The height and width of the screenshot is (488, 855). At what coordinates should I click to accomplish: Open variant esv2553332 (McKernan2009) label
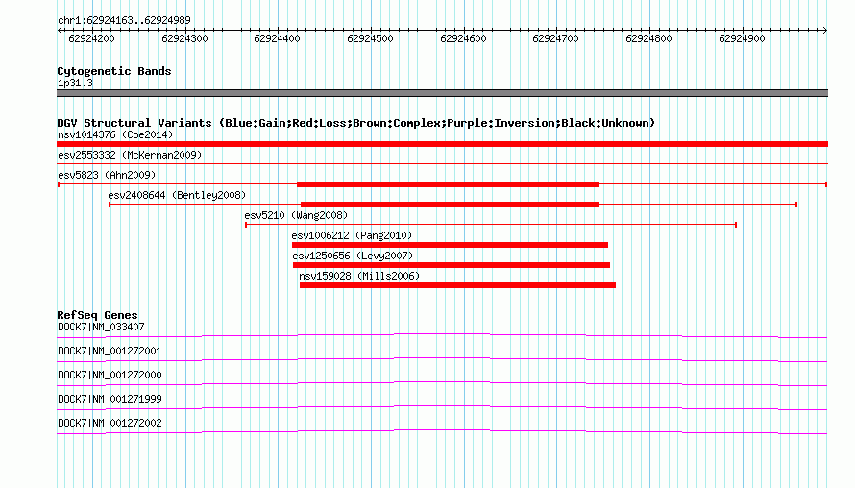tap(130, 155)
